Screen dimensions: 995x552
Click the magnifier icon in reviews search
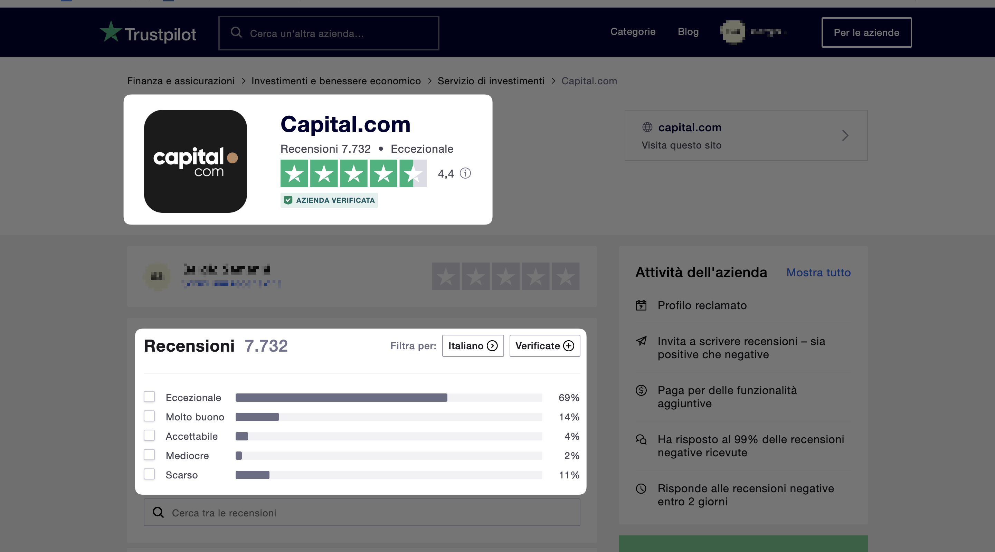[158, 512]
